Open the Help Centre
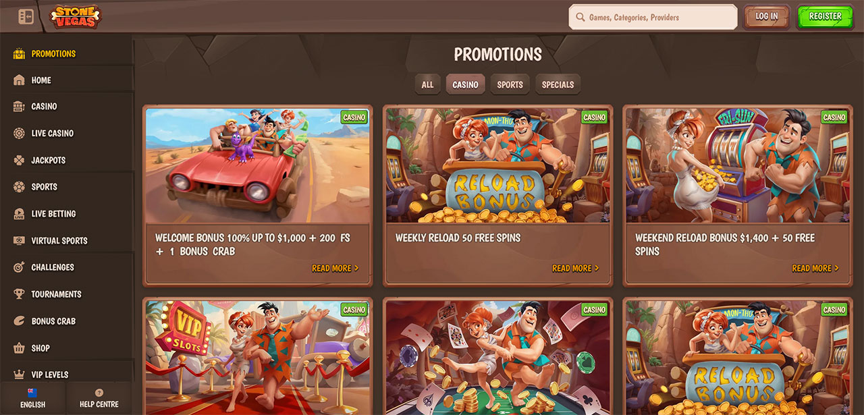This screenshot has height=415, width=864. [99, 398]
